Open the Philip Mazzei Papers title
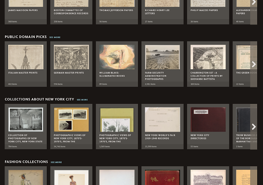This screenshot has width=263, height=185. coord(204,10)
